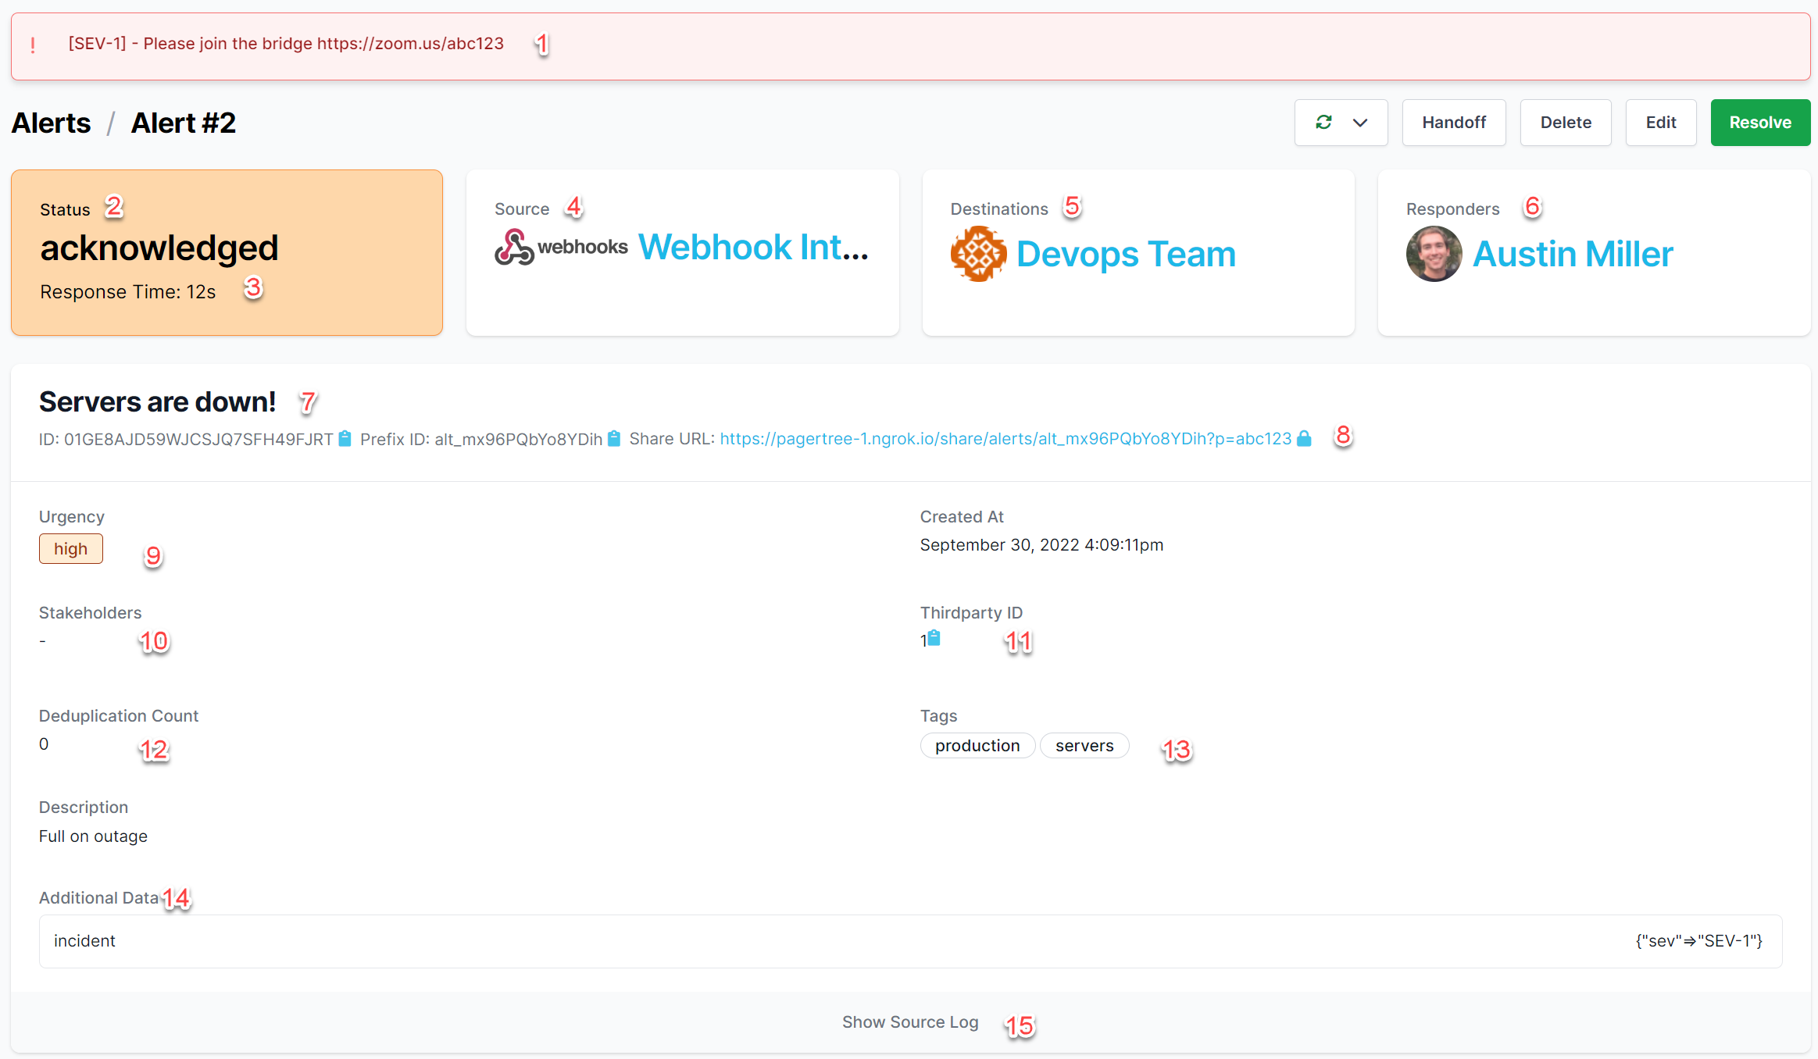This screenshot has height=1059, width=1818.
Task: Copy the Thirdparty ID clipboard icon
Action: (934, 639)
